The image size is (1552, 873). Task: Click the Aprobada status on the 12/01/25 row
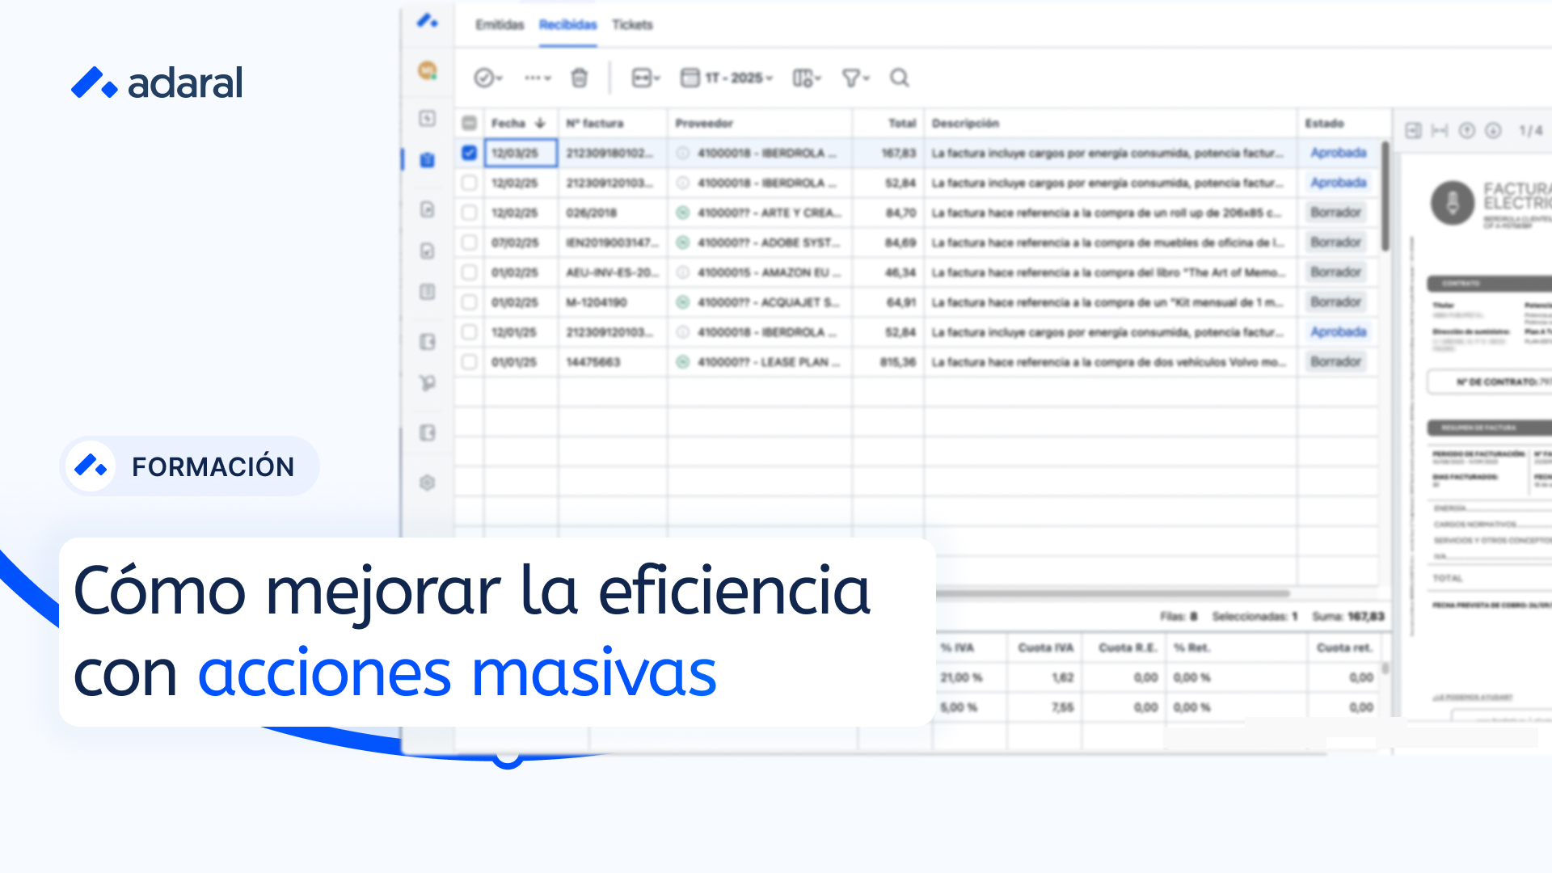click(x=1339, y=332)
